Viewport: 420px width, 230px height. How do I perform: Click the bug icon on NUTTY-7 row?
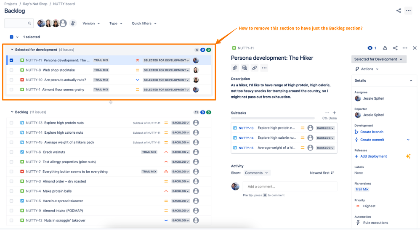[x=22, y=172]
